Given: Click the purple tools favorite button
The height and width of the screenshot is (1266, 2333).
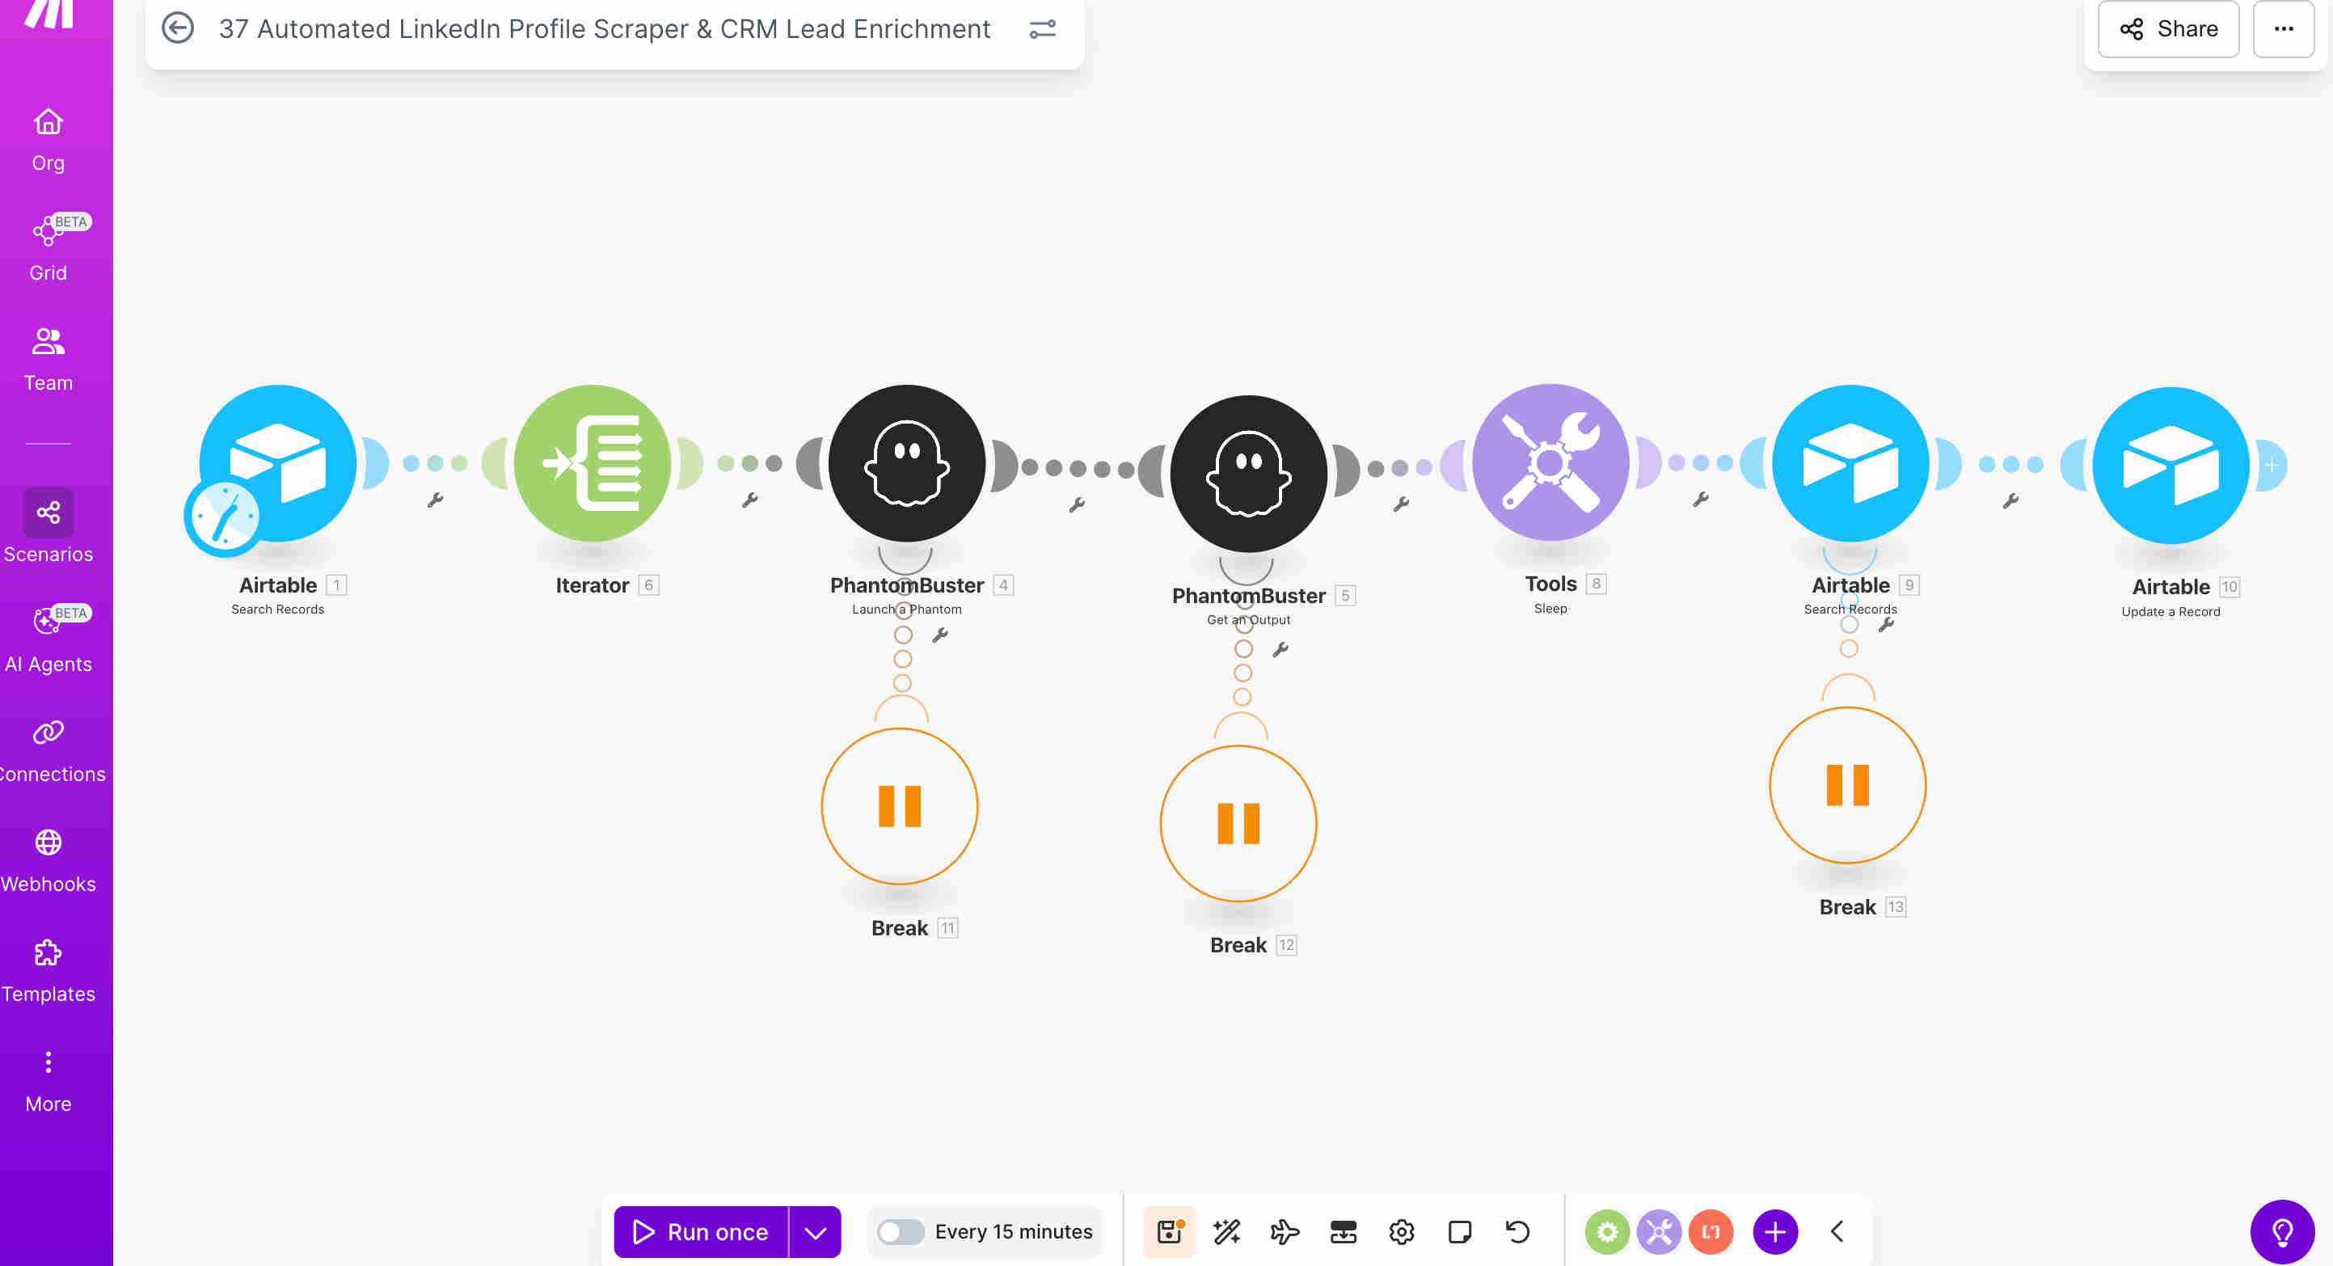Looking at the screenshot, I should 1659,1231.
